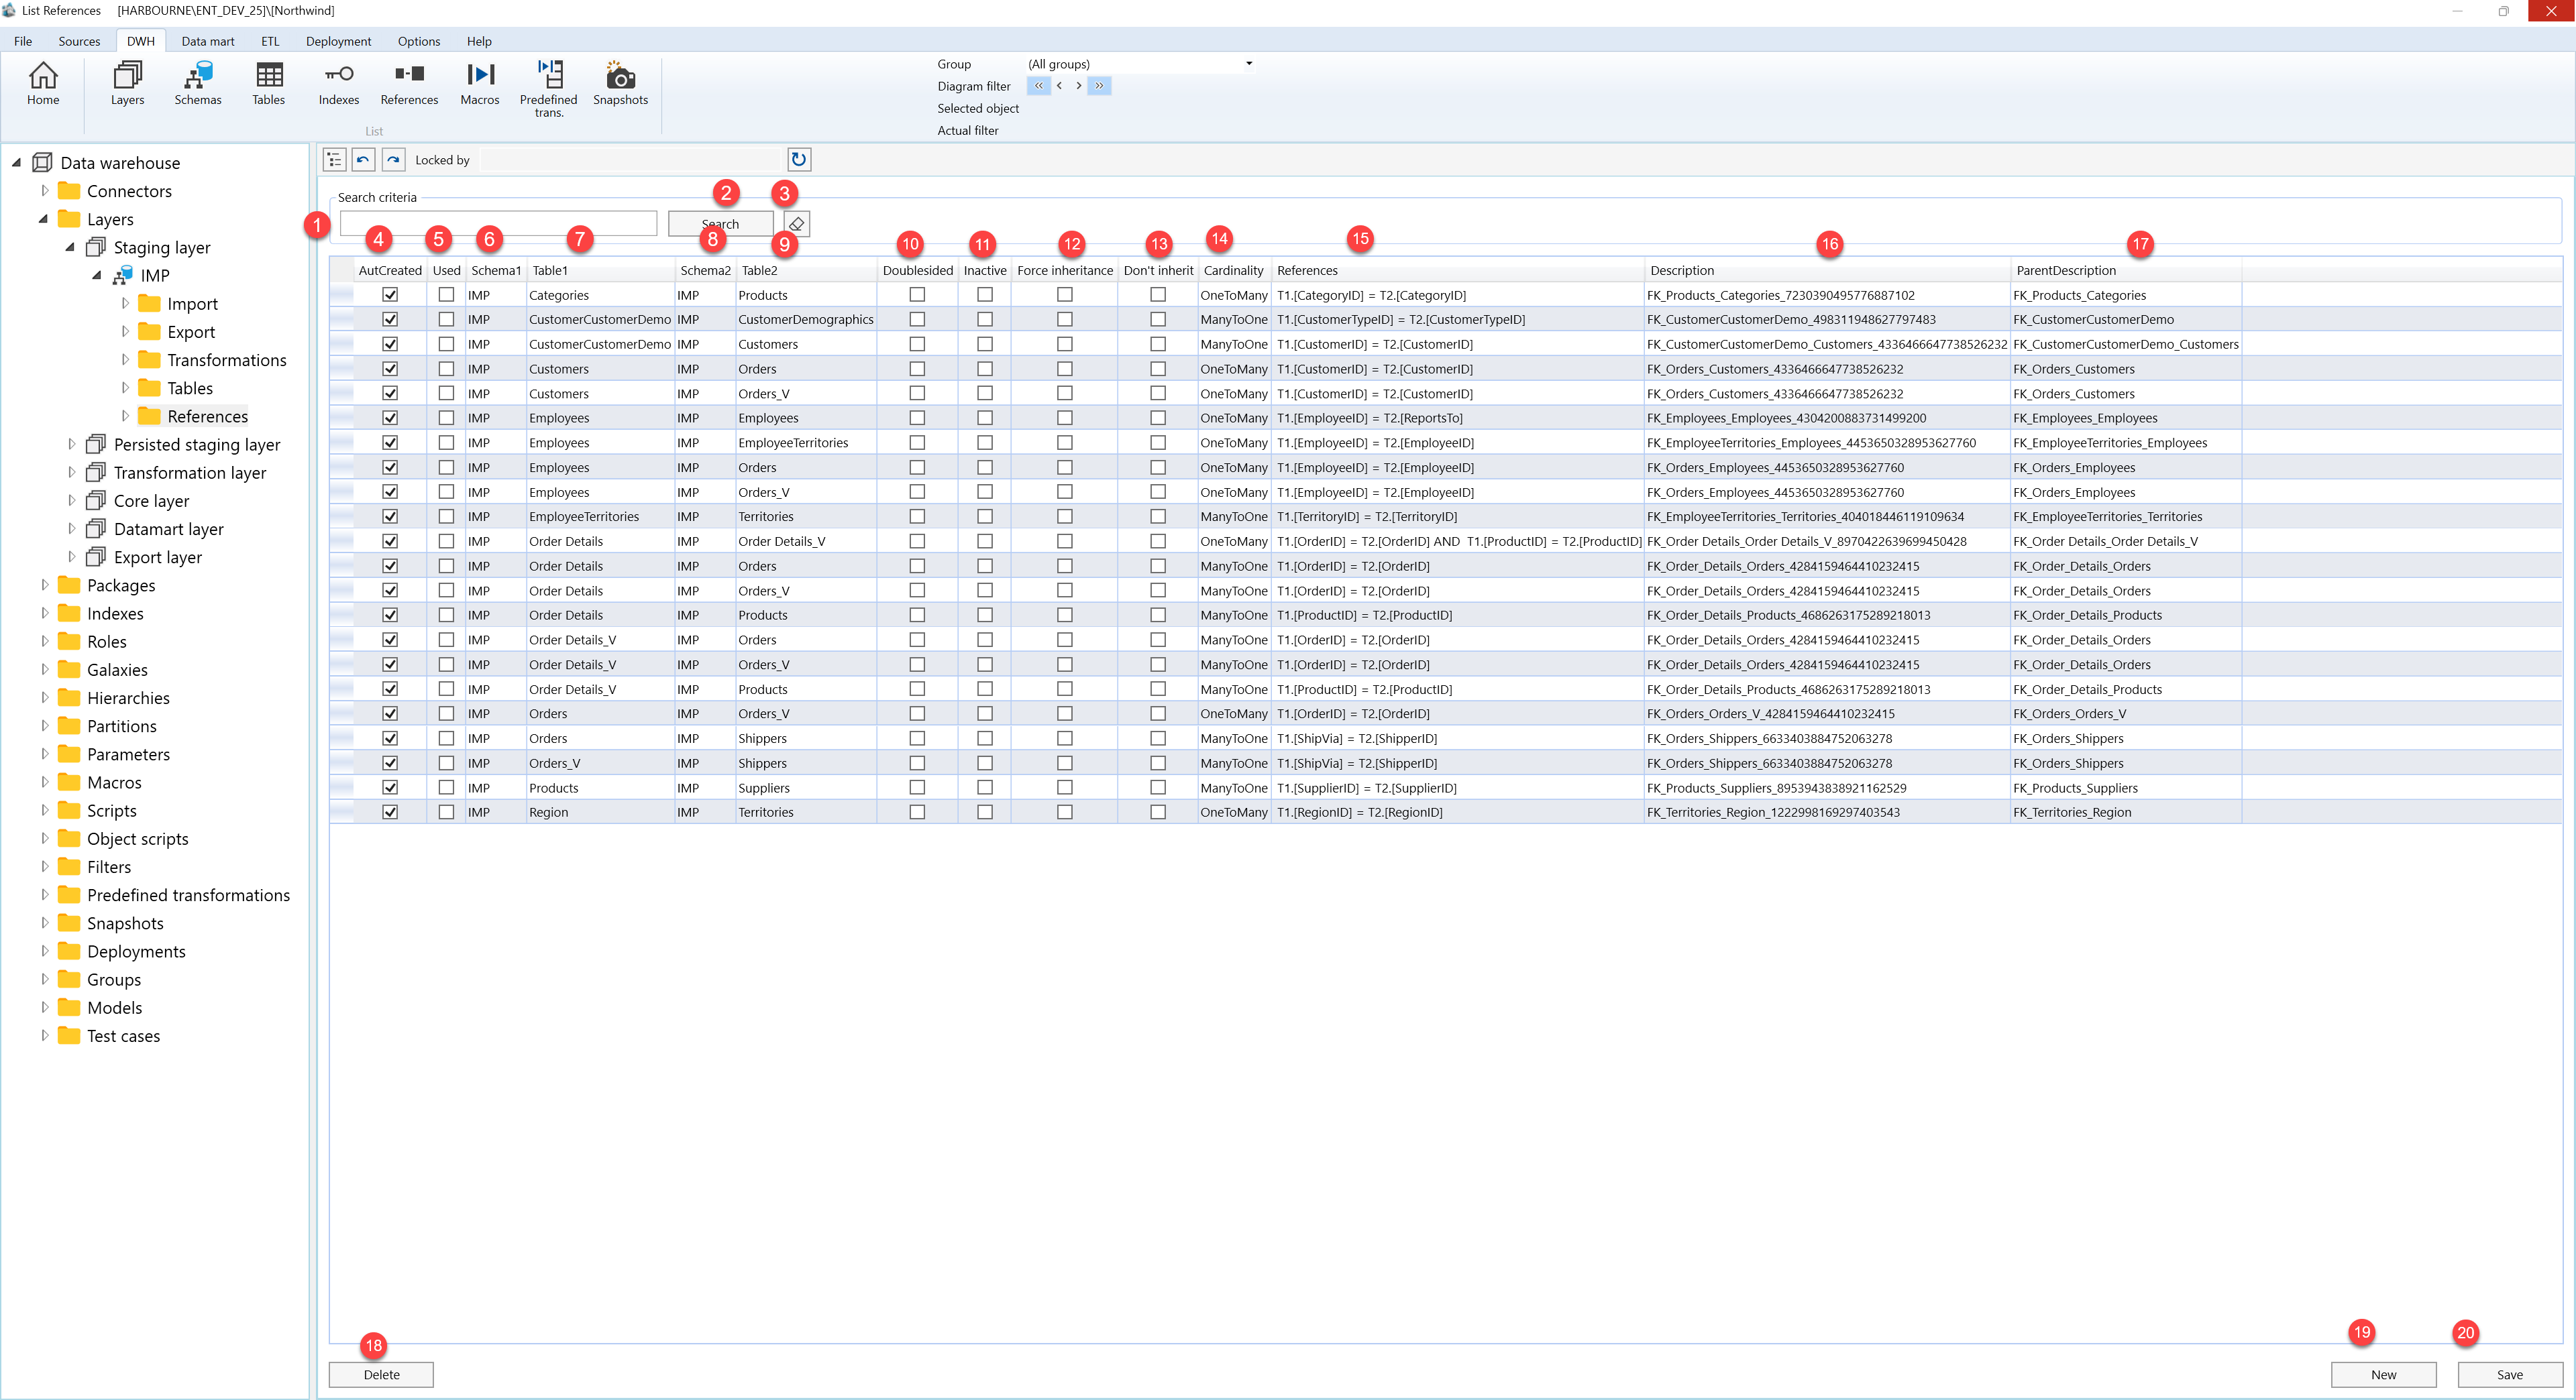Select the Core layer icon
2576x1400 pixels.
pyautogui.click(x=96, y=501)
